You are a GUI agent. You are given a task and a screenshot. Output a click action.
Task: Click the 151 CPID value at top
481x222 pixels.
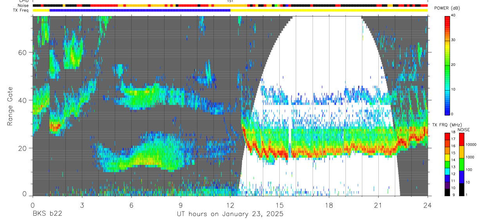(x=230, y=1)
